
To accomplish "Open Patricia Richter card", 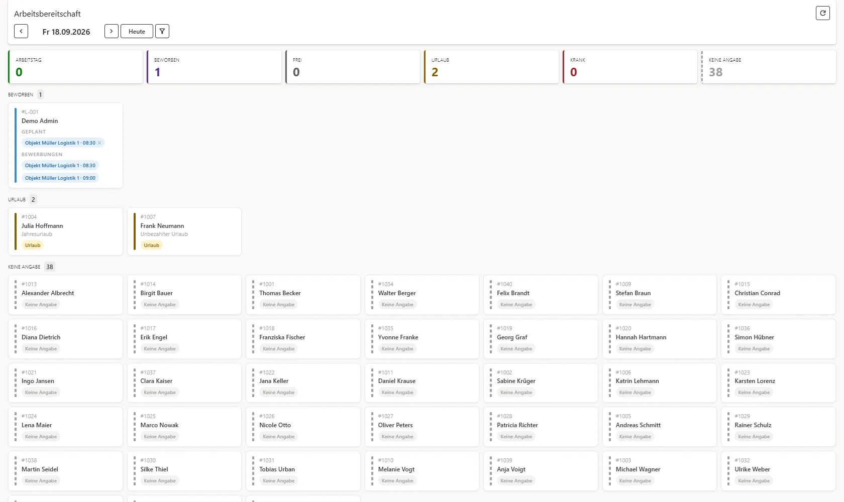I will [541, 427].
